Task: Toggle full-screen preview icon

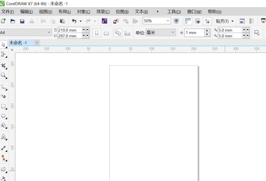Action: click(x=176, y=21)
